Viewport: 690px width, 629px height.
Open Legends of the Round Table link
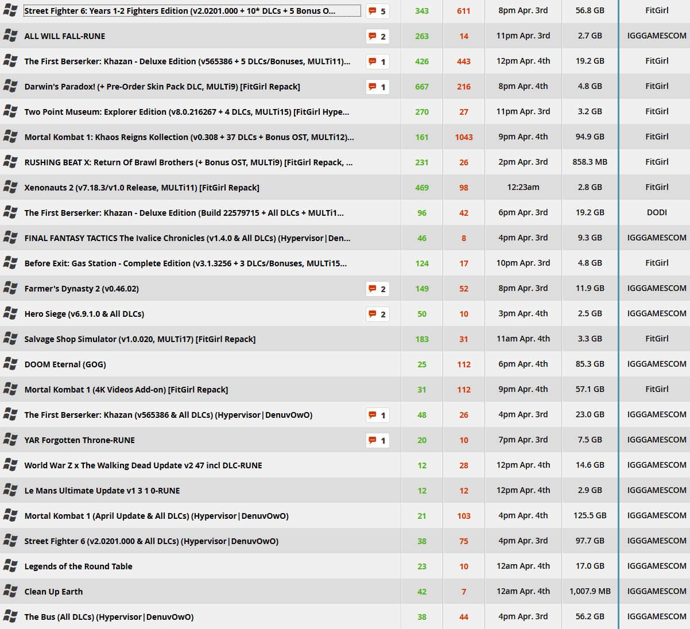[x=78, y=566]
